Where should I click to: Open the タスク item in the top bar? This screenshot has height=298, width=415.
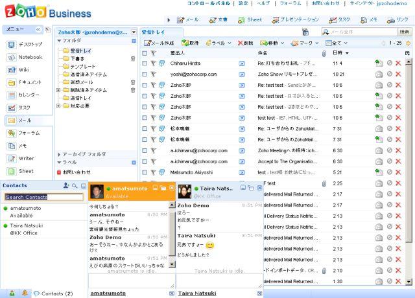tap(339, 20)
